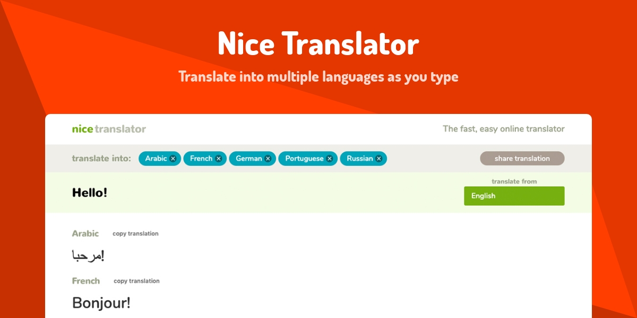
Task: Remove German language tag with x icon
Action: click(x=268, y=158)
